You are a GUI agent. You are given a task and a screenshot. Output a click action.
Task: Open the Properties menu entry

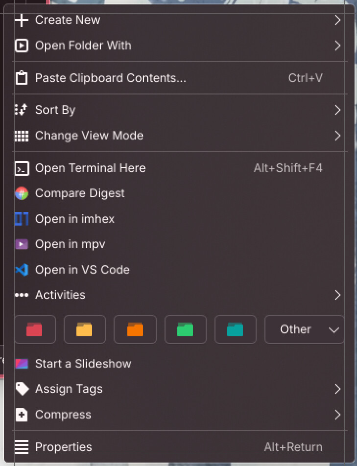point(64,447)
